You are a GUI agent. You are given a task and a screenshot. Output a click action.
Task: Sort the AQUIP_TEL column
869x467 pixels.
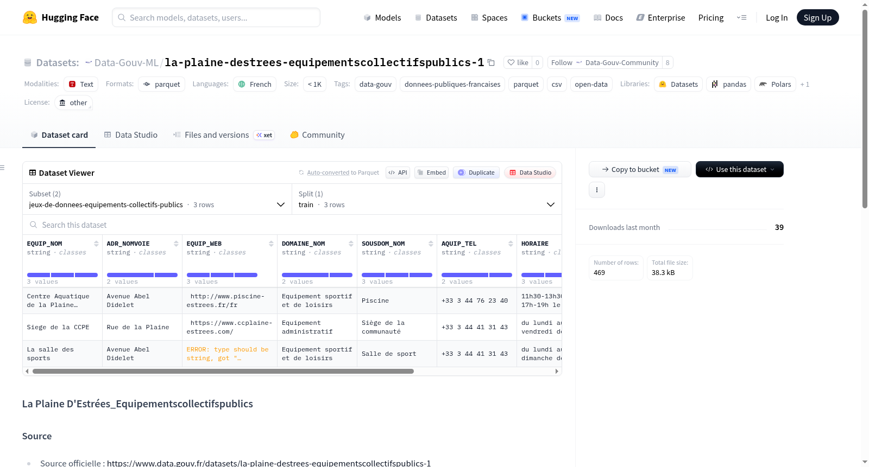[x=511, y=244]
